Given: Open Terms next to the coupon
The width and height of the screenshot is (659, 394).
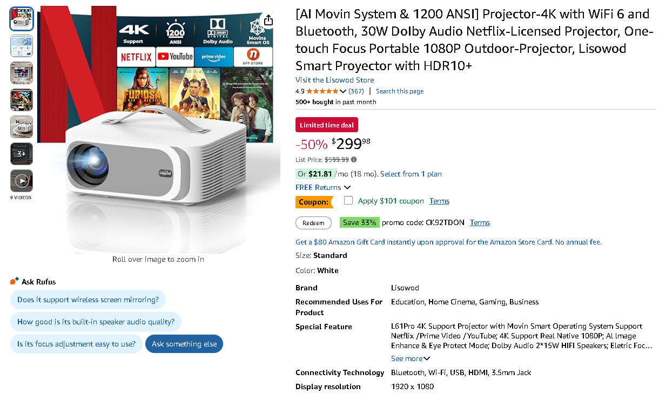Looking at the screenshot, I should (439, 200).
